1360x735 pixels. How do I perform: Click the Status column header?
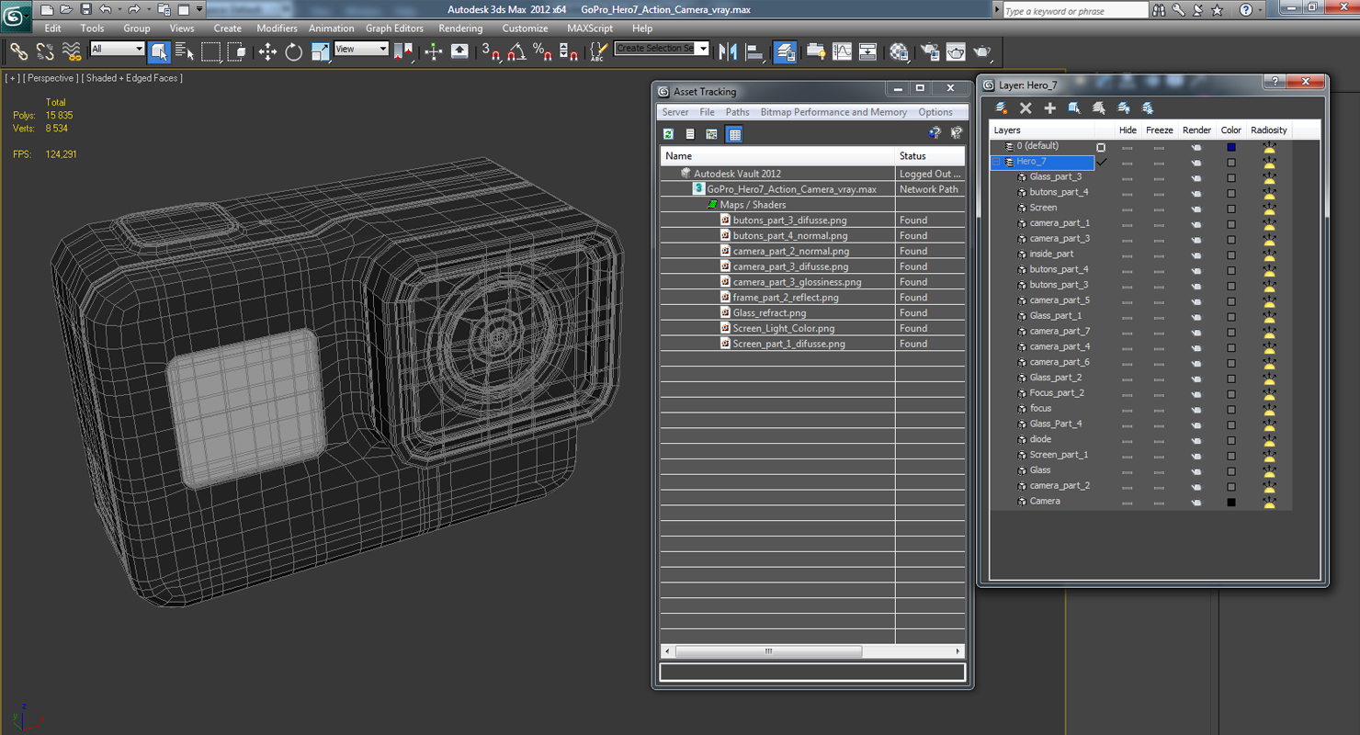[x=930, y=156]
